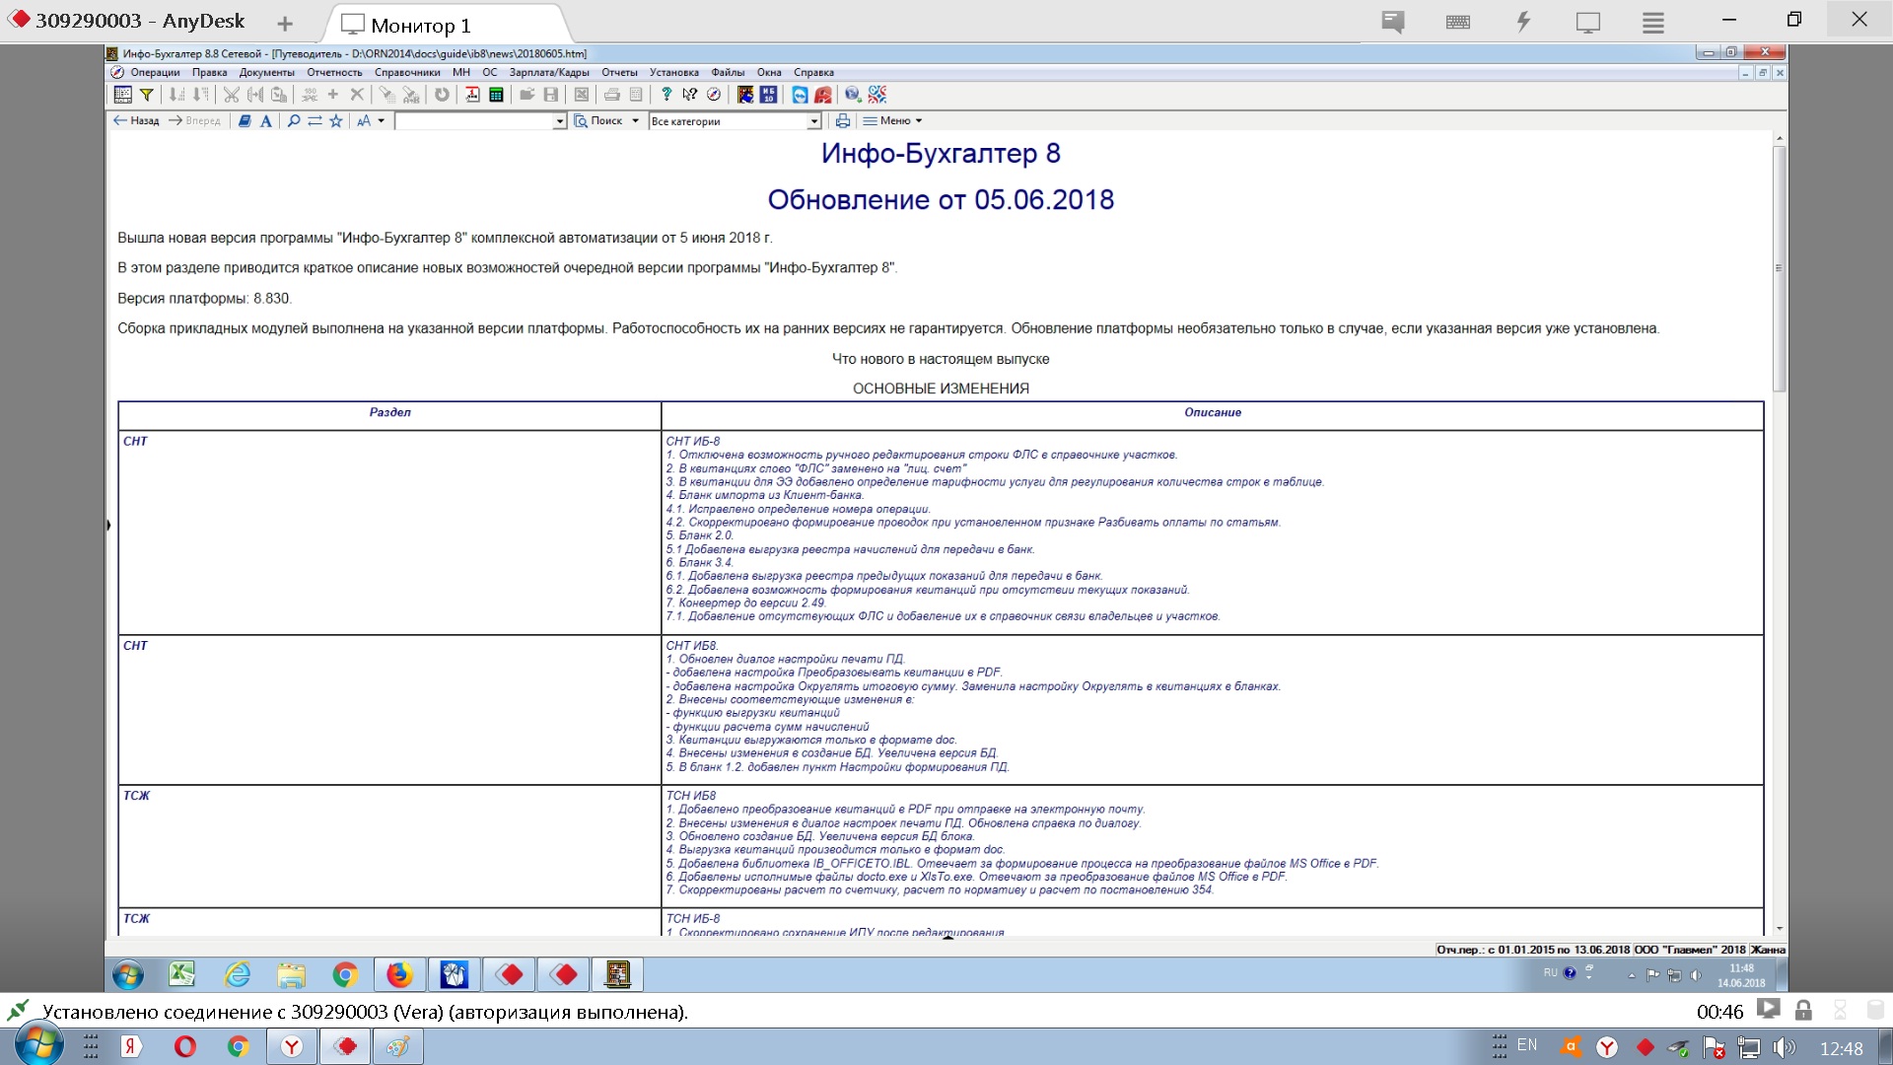The height and width of the screenshot is (1065, 1893).
Task: Click the TeamViewer blue icon in toolbar
Action: pos(800,95)
